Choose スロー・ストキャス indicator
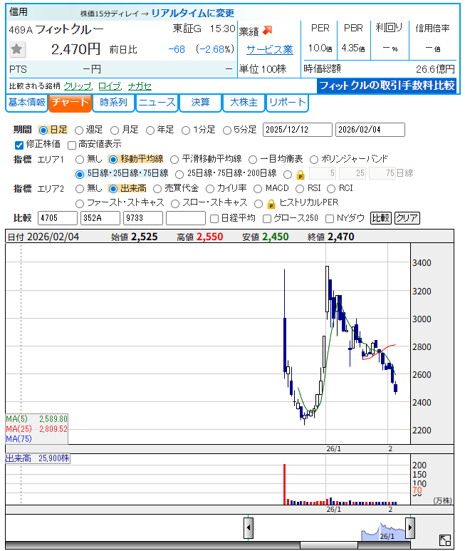The width and height of the screenshot is (465, 551). pyautogui.click(x=174, y=203)
